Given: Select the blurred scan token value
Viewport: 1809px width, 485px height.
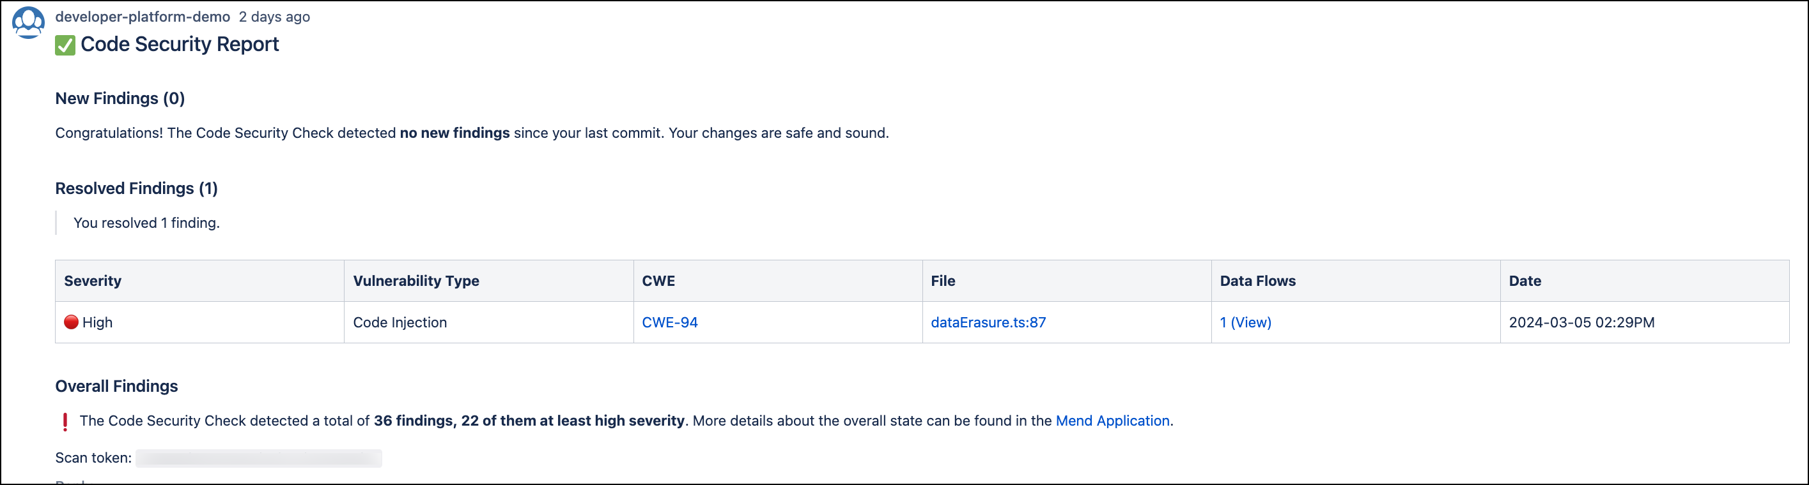Looking at the screenshot, I should [x=258, y=458].
